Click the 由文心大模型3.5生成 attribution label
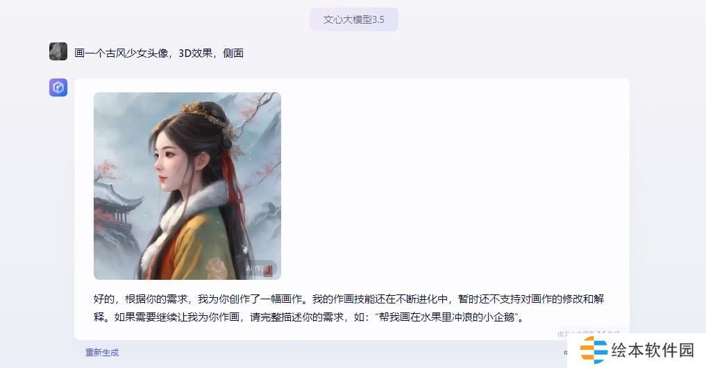 [x=588, y=334]
